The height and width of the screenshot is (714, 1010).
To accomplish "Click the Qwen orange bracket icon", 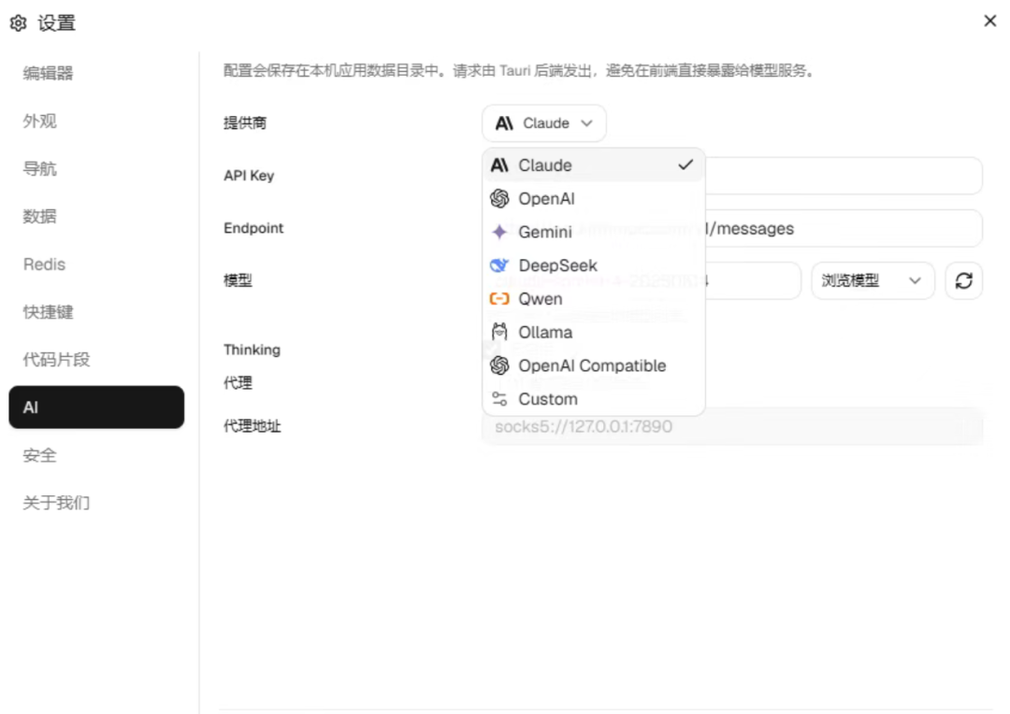I will (499, 299).
